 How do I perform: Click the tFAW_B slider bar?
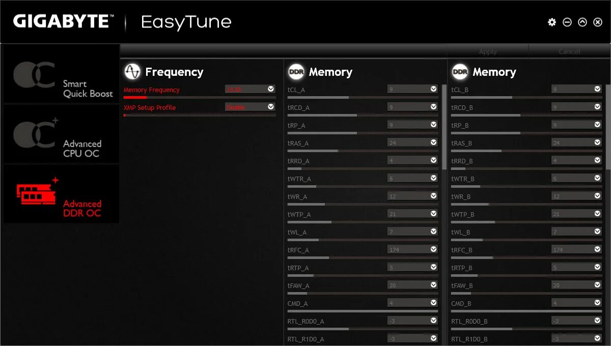[x=526, y=293]
